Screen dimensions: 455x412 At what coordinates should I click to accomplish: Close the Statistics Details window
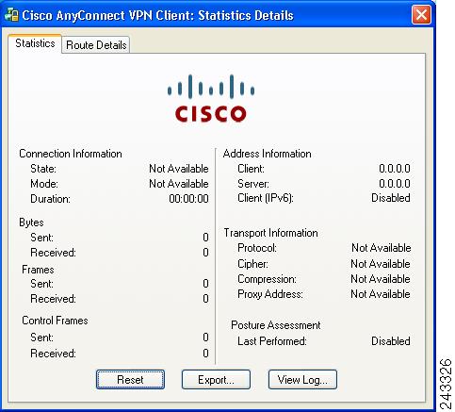(x=421, y=15)
